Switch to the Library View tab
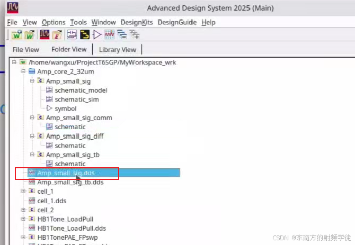The image size is (355, 245). 118,50
